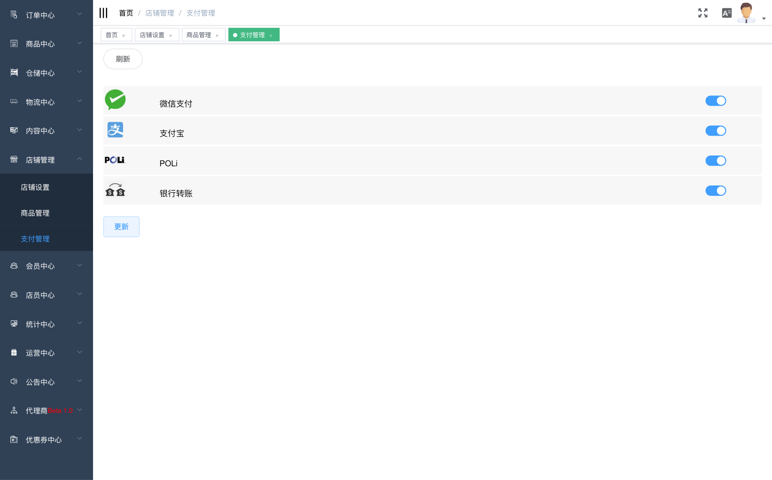The width and height of the screenshot is (772, 480).
Task: Disable the 微信支付 payment switch
Action: pos(715,101)
